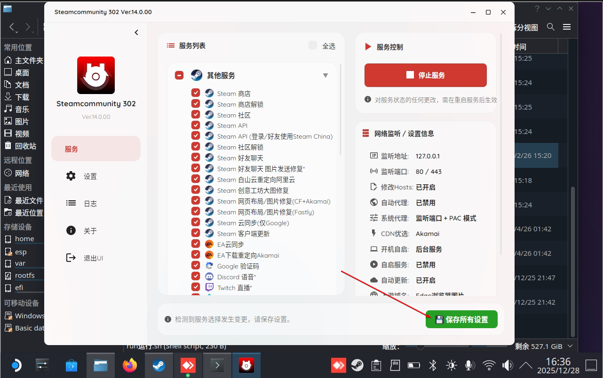Screen dimensions: 603x378
Task: Uncheck the Steam 商店 service checkbox
Action: click(196, 94)
